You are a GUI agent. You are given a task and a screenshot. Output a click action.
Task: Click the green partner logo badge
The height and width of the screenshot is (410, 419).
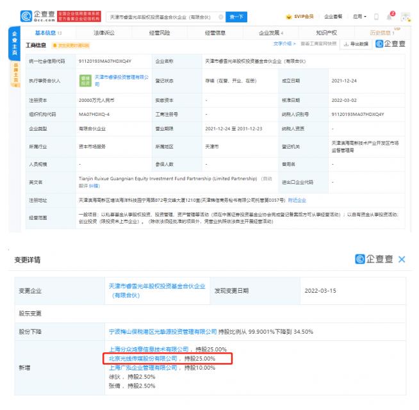[x=85, y=81]
